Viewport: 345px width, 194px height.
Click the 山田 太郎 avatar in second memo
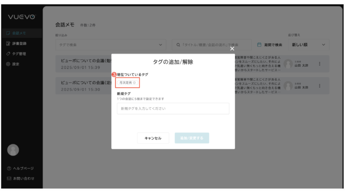click(288, 86)
